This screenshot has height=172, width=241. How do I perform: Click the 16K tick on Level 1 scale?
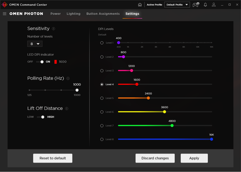click(212, 42)
